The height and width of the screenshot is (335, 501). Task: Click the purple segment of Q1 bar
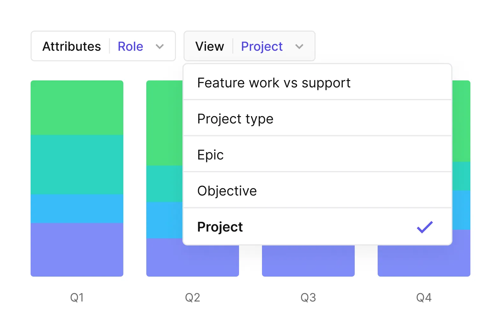coord(77,249)
